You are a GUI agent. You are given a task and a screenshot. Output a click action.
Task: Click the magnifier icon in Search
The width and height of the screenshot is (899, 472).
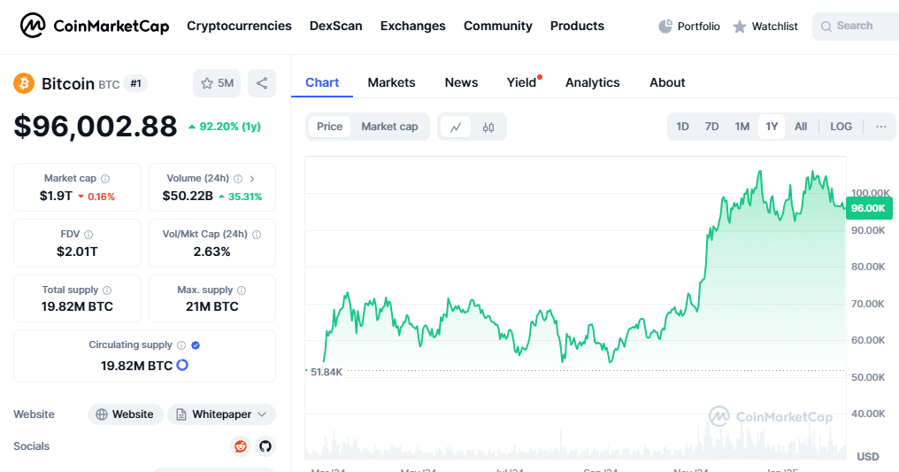click(x=826, y=27)
